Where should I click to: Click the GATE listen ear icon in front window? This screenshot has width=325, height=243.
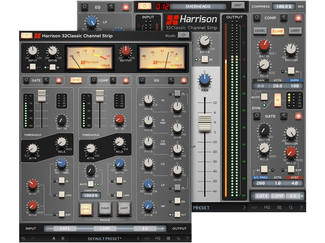[46, 80]
